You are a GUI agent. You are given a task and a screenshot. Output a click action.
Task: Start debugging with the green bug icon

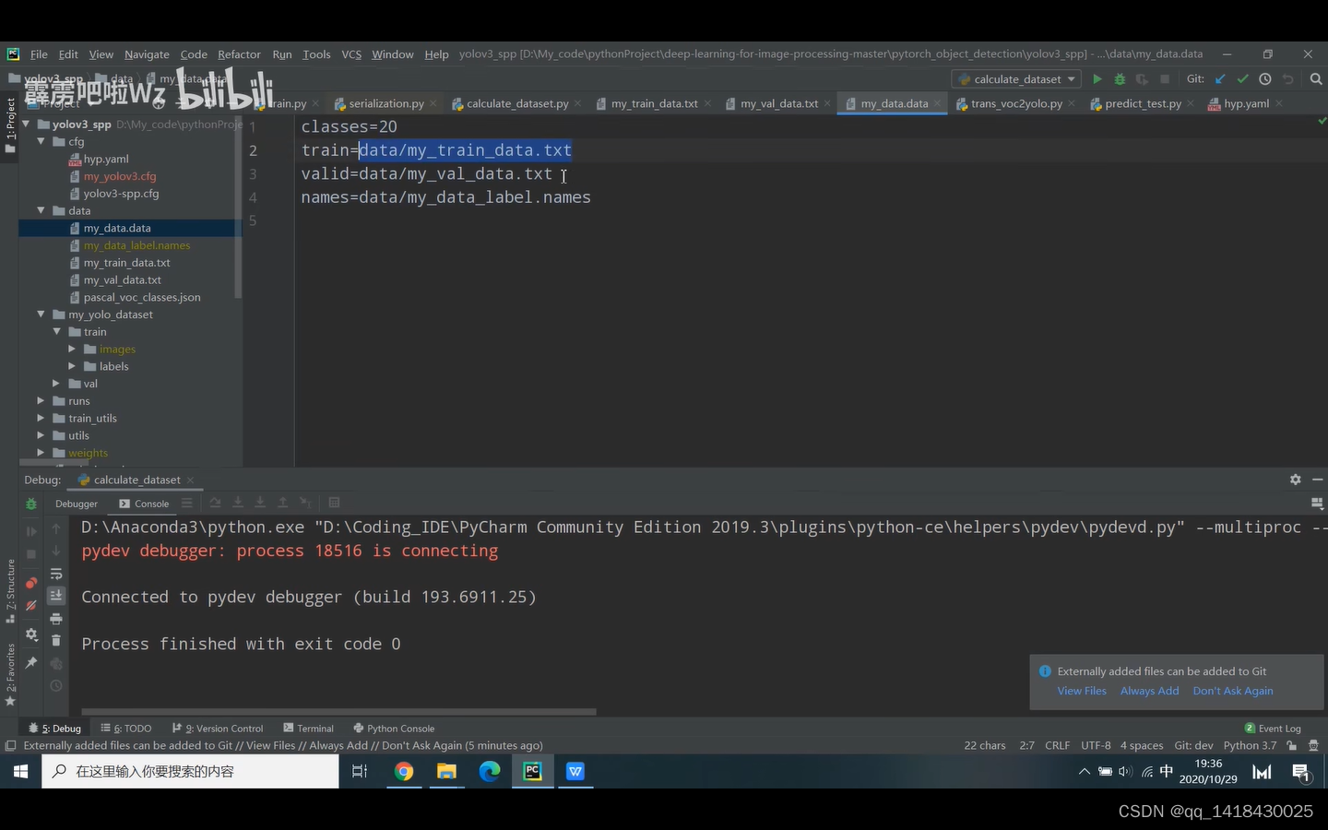pos(1120,79)
